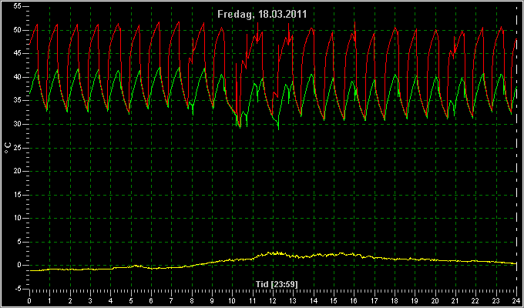Image resolution: width=524 pixels, height=308 pixels.
Task: Click hour 9 tick label
Action: pyautogui.click(x=212, y=300)
